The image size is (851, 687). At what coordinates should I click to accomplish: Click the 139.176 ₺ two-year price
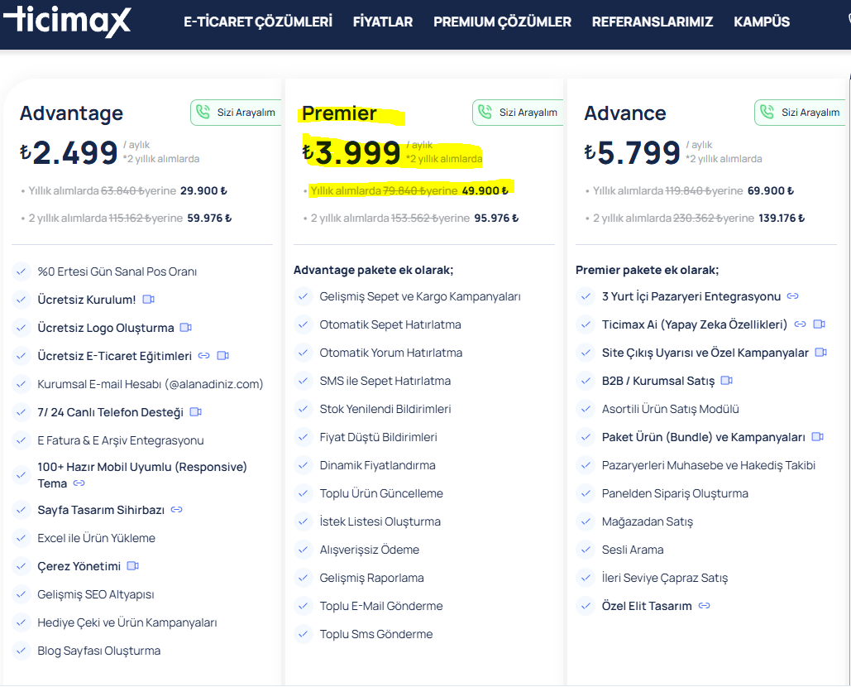pos(782,218)
